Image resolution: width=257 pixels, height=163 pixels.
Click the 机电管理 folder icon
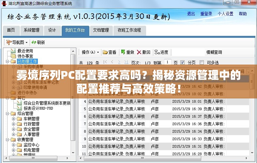click(20, 150)
